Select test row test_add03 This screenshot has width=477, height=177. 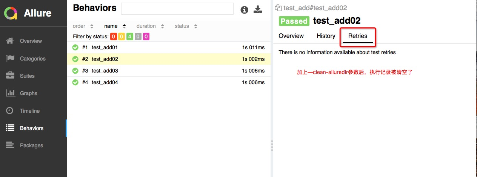(169, 71)
